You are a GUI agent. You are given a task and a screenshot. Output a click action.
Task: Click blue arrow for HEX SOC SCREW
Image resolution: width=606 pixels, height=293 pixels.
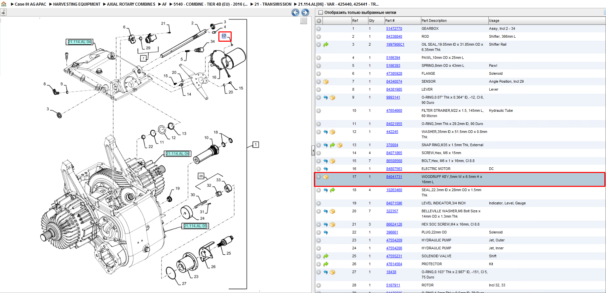click(326, 225)
